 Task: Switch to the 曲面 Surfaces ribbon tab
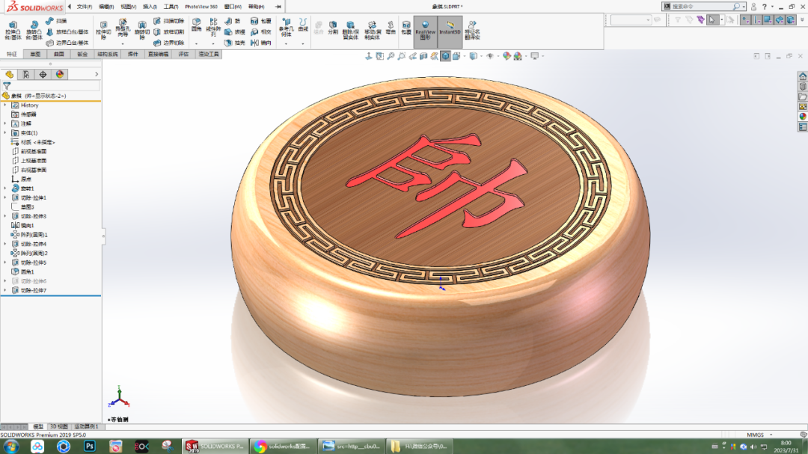click(59, 54)
